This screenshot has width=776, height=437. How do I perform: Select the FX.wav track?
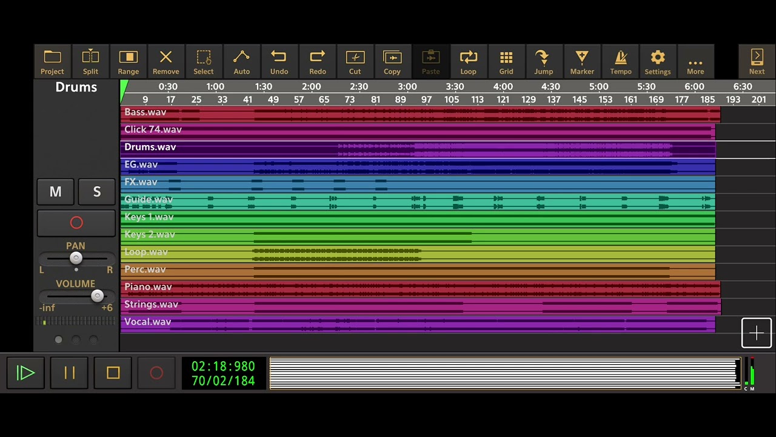point(418,183)
